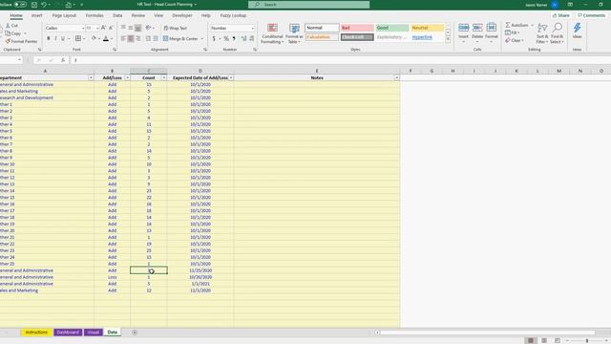611x344 pixels.
Task: Add a new sheet with the plus button
Action: [x=135, y=333]
